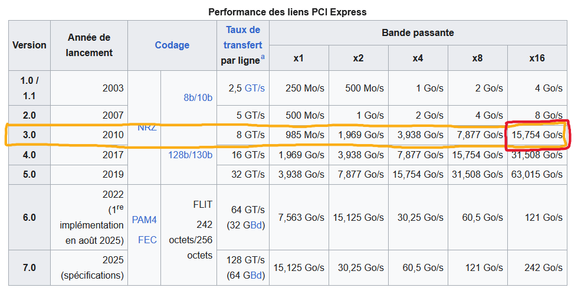The width and height of the screenshot is (581, 294).
Task: Open the 8b/10b encoding link
Action: click(x=198, y=97)
